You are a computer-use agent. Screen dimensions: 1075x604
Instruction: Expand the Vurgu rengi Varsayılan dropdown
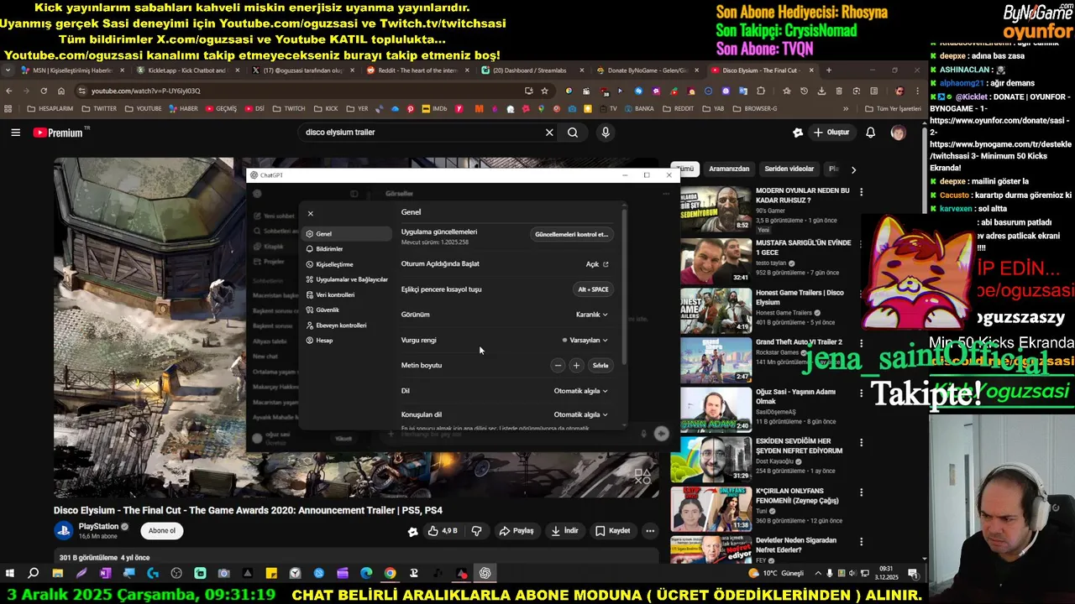(x=585, y=340)
